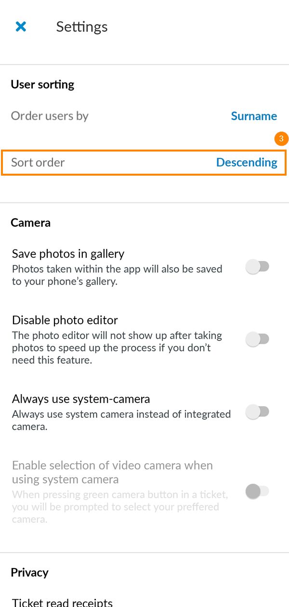
Task: Select the Sort order label
Action: pos(38,163)
